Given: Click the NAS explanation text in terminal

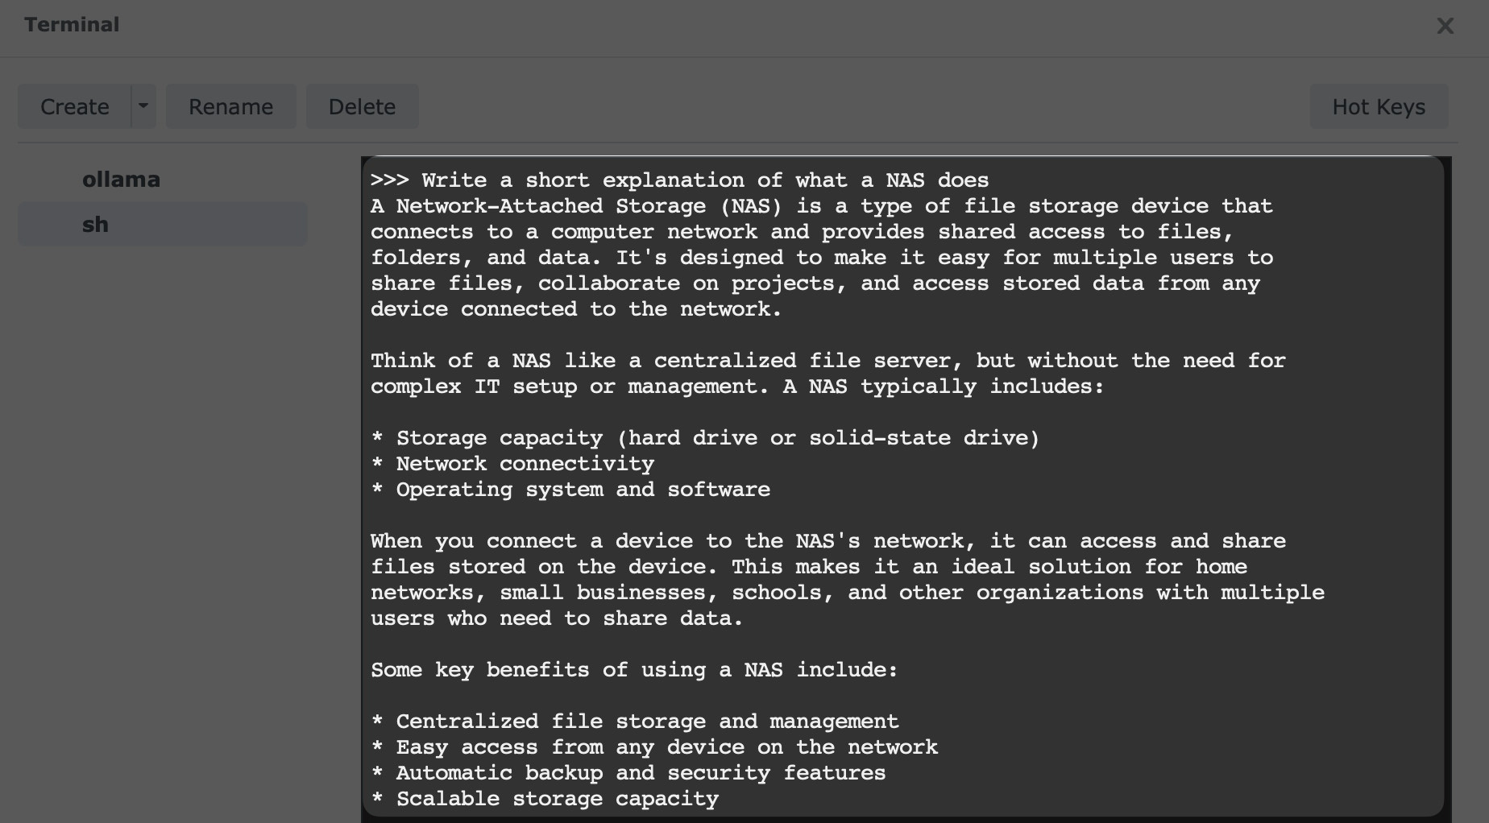Looking at the screenshot, I should (x=806, y=258).
